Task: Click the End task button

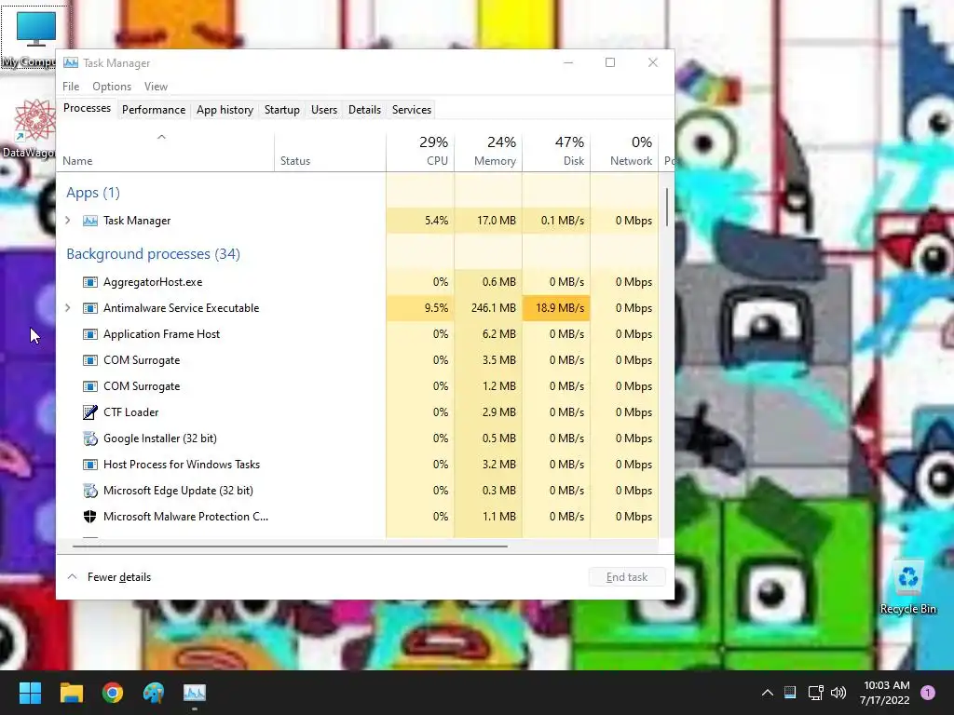Action: tap(627, 576)
